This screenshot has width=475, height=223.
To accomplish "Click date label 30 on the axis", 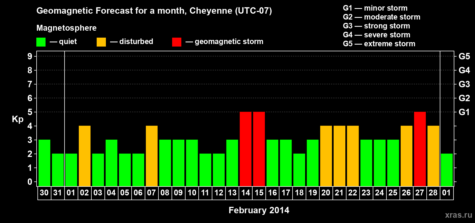I will coord(44,193).
